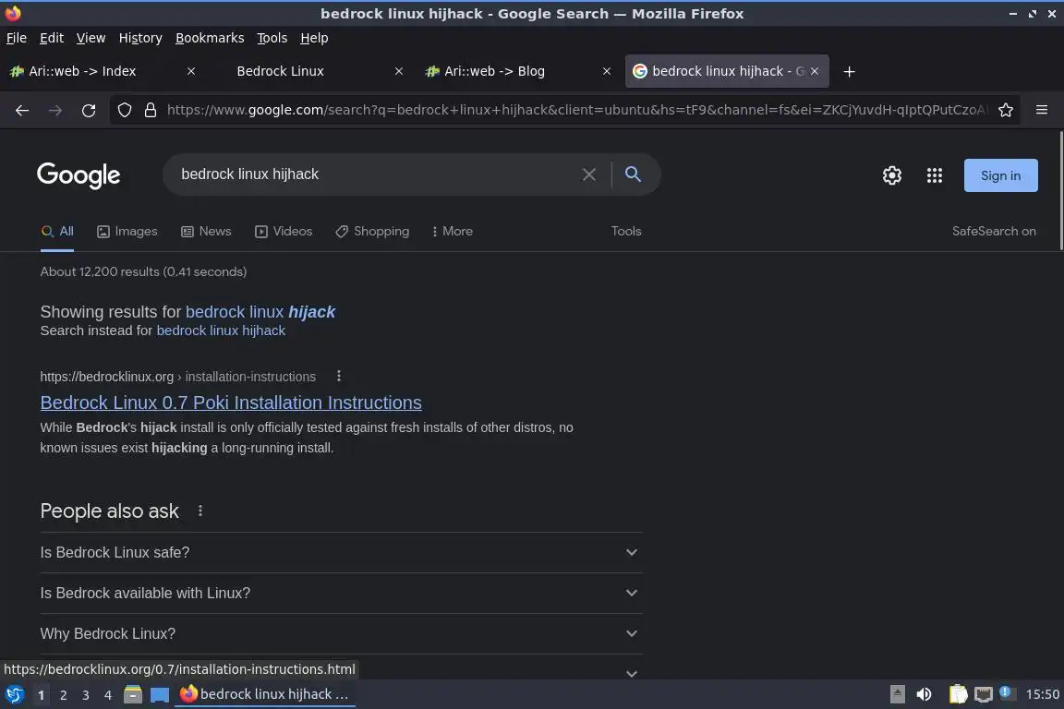Select the Images search tab
Screen dimensions: 1064x709
pyautogui.click(x=127, y=232)
